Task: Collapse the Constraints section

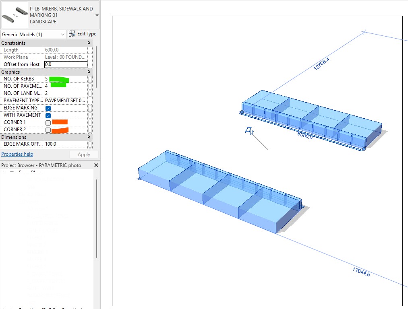Action: coord(89,43)
